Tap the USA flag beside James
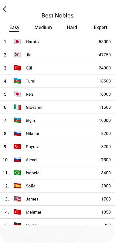 pyautogui.click(x=17, y=199)
